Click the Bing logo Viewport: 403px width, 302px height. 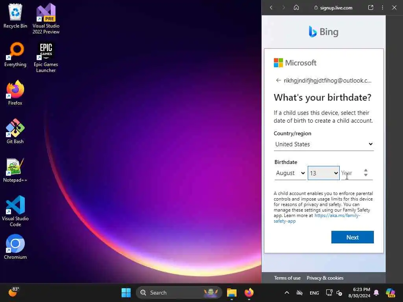tap(324, 32)
